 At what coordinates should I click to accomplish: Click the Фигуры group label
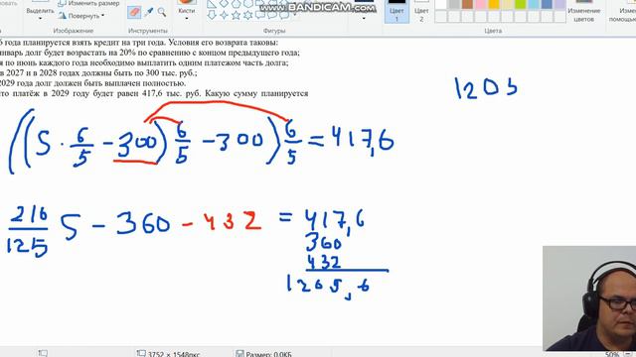click(x=274, y=31)
